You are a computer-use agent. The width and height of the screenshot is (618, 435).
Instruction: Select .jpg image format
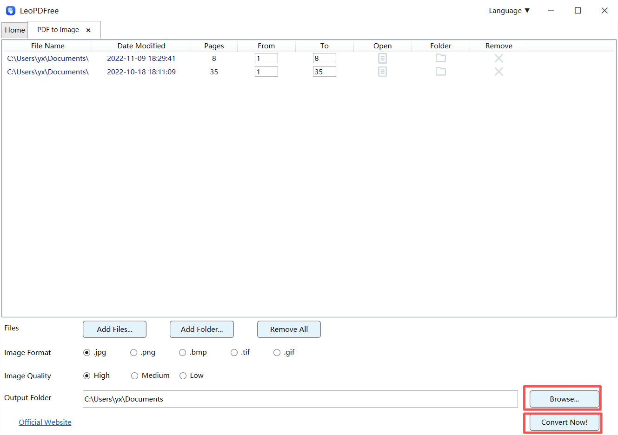point(86,353)
